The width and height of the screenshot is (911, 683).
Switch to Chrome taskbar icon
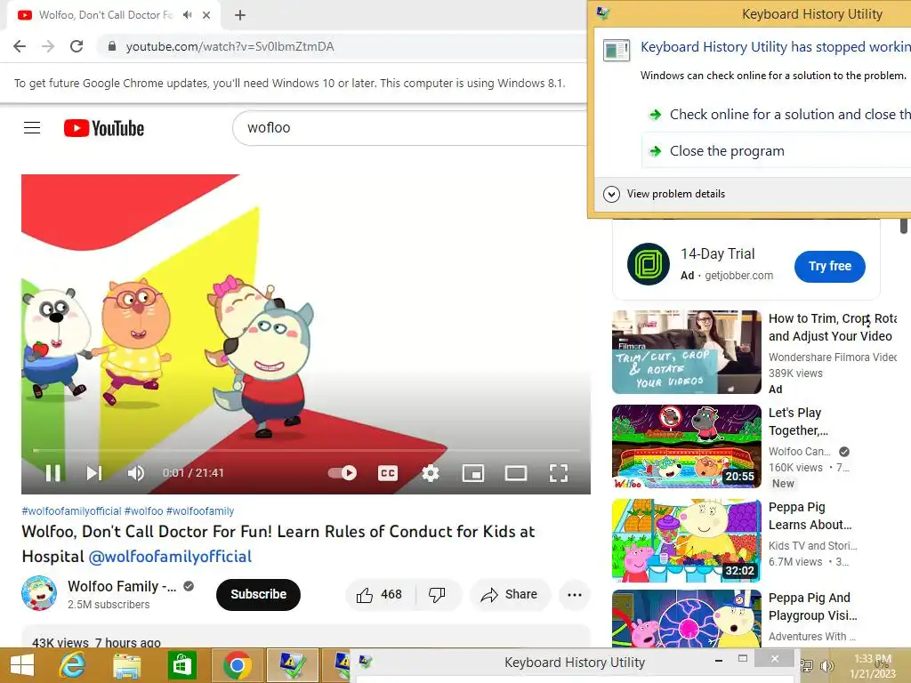tap(237, 665)
